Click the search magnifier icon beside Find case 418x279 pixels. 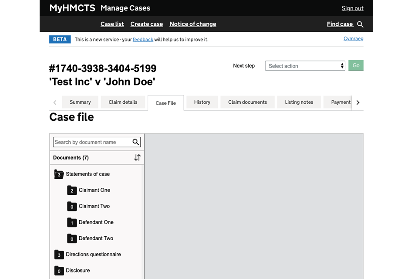tap(360, 24)
